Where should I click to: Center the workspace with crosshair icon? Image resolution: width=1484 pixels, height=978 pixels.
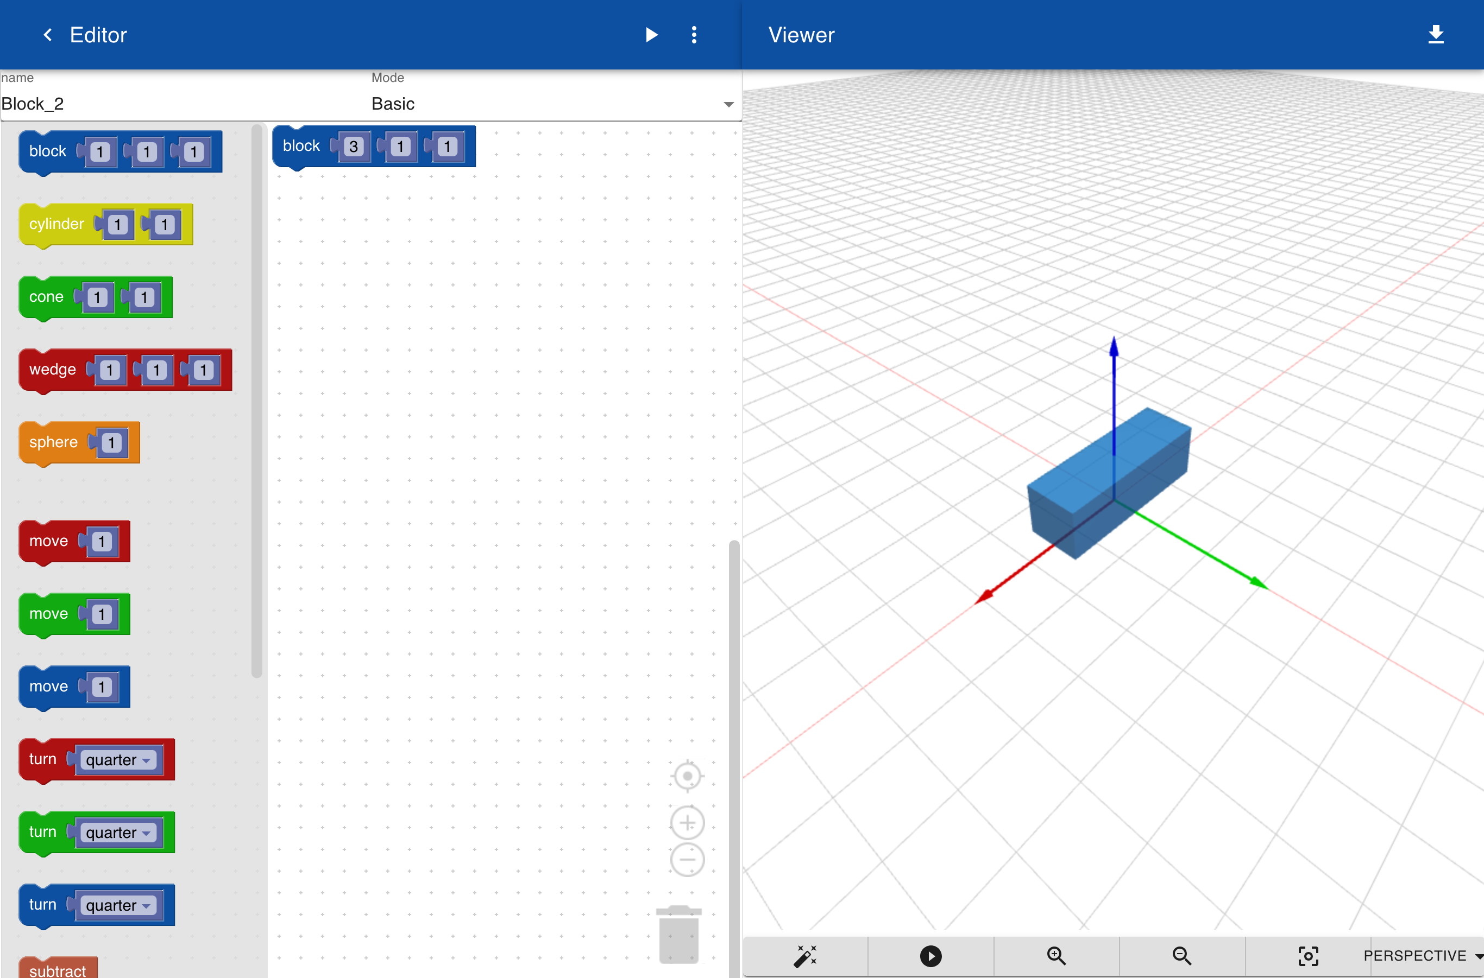[687, 777]
